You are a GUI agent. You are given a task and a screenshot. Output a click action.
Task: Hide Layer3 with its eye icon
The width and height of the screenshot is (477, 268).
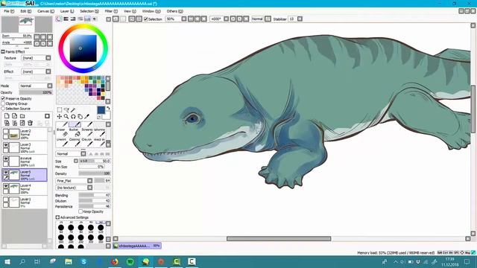[x=6, y=145]
